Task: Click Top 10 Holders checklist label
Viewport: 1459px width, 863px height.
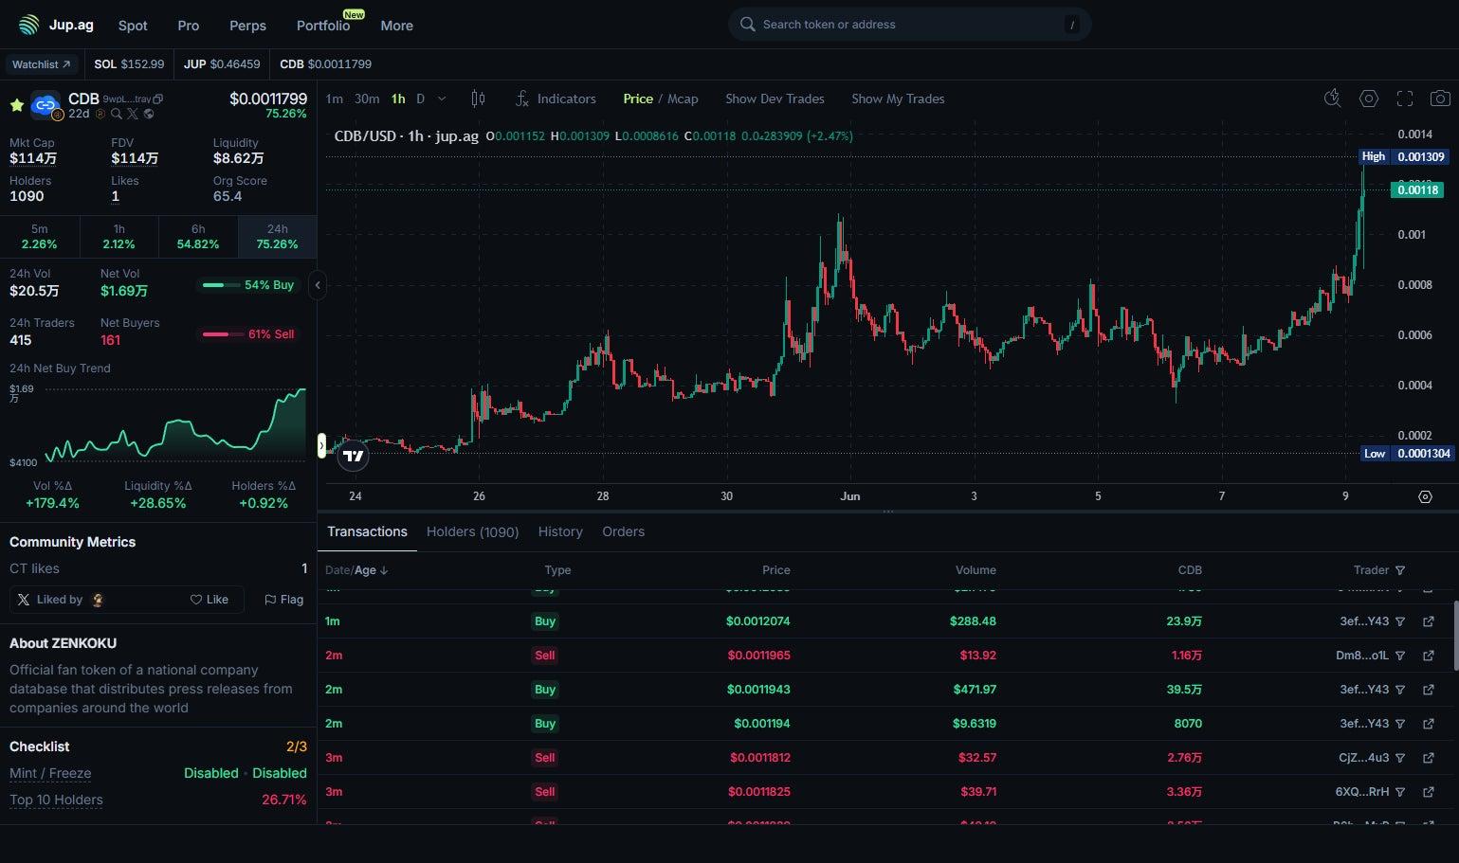Action: [56, 800]
